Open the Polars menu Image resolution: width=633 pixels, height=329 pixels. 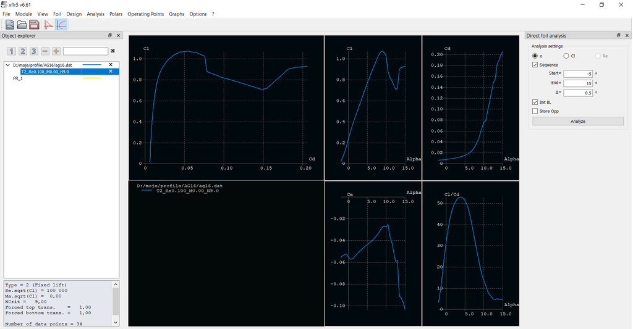[116, 14]
